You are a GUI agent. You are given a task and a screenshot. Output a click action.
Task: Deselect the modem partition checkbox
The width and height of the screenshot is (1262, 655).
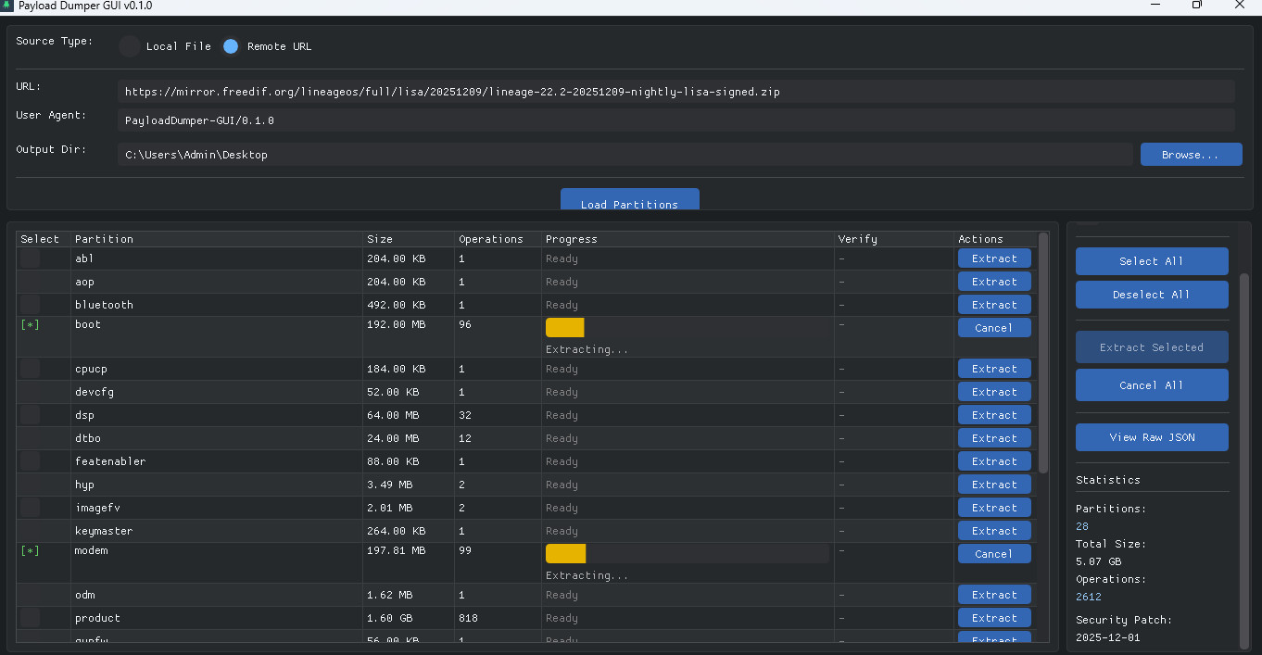[31, 551]
